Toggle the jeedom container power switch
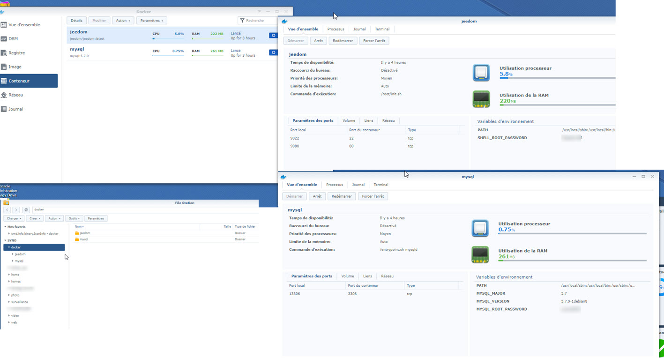 pos(273,36)
